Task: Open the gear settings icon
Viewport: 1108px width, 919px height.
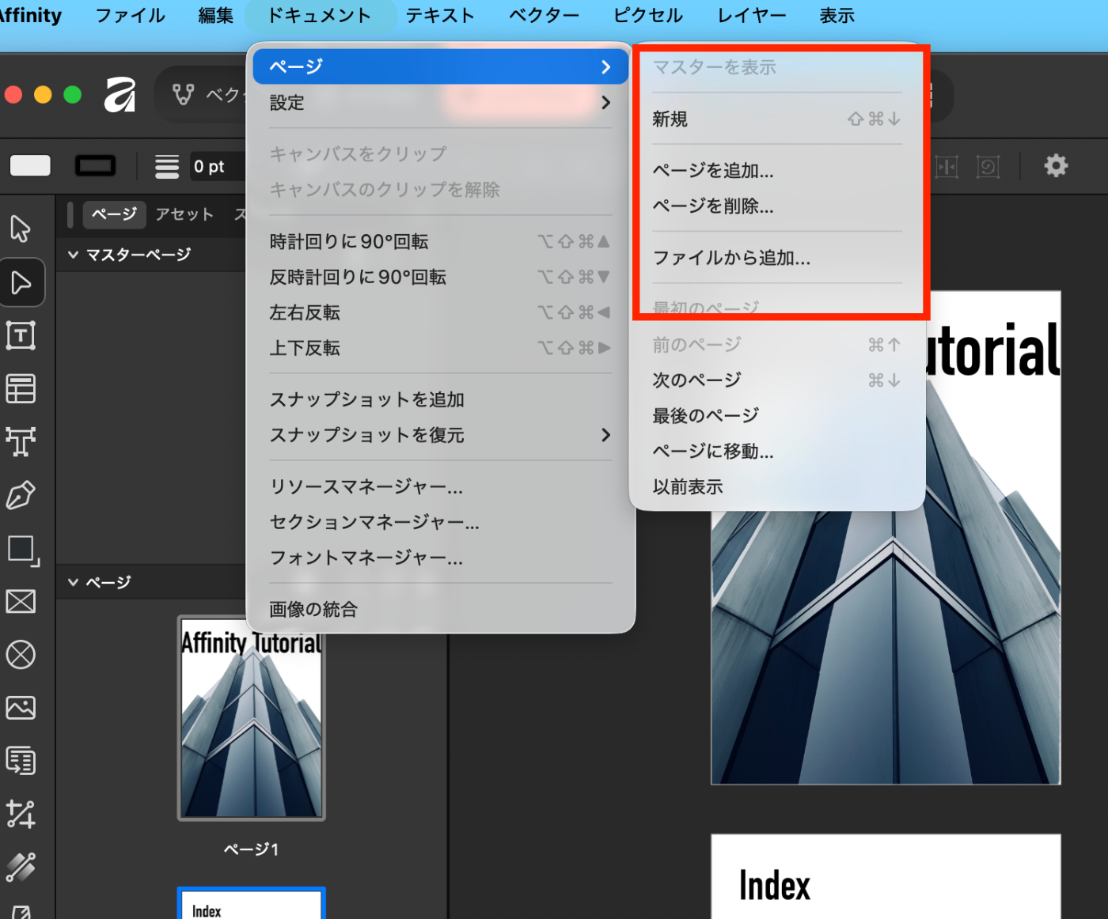Action: 1056,166
